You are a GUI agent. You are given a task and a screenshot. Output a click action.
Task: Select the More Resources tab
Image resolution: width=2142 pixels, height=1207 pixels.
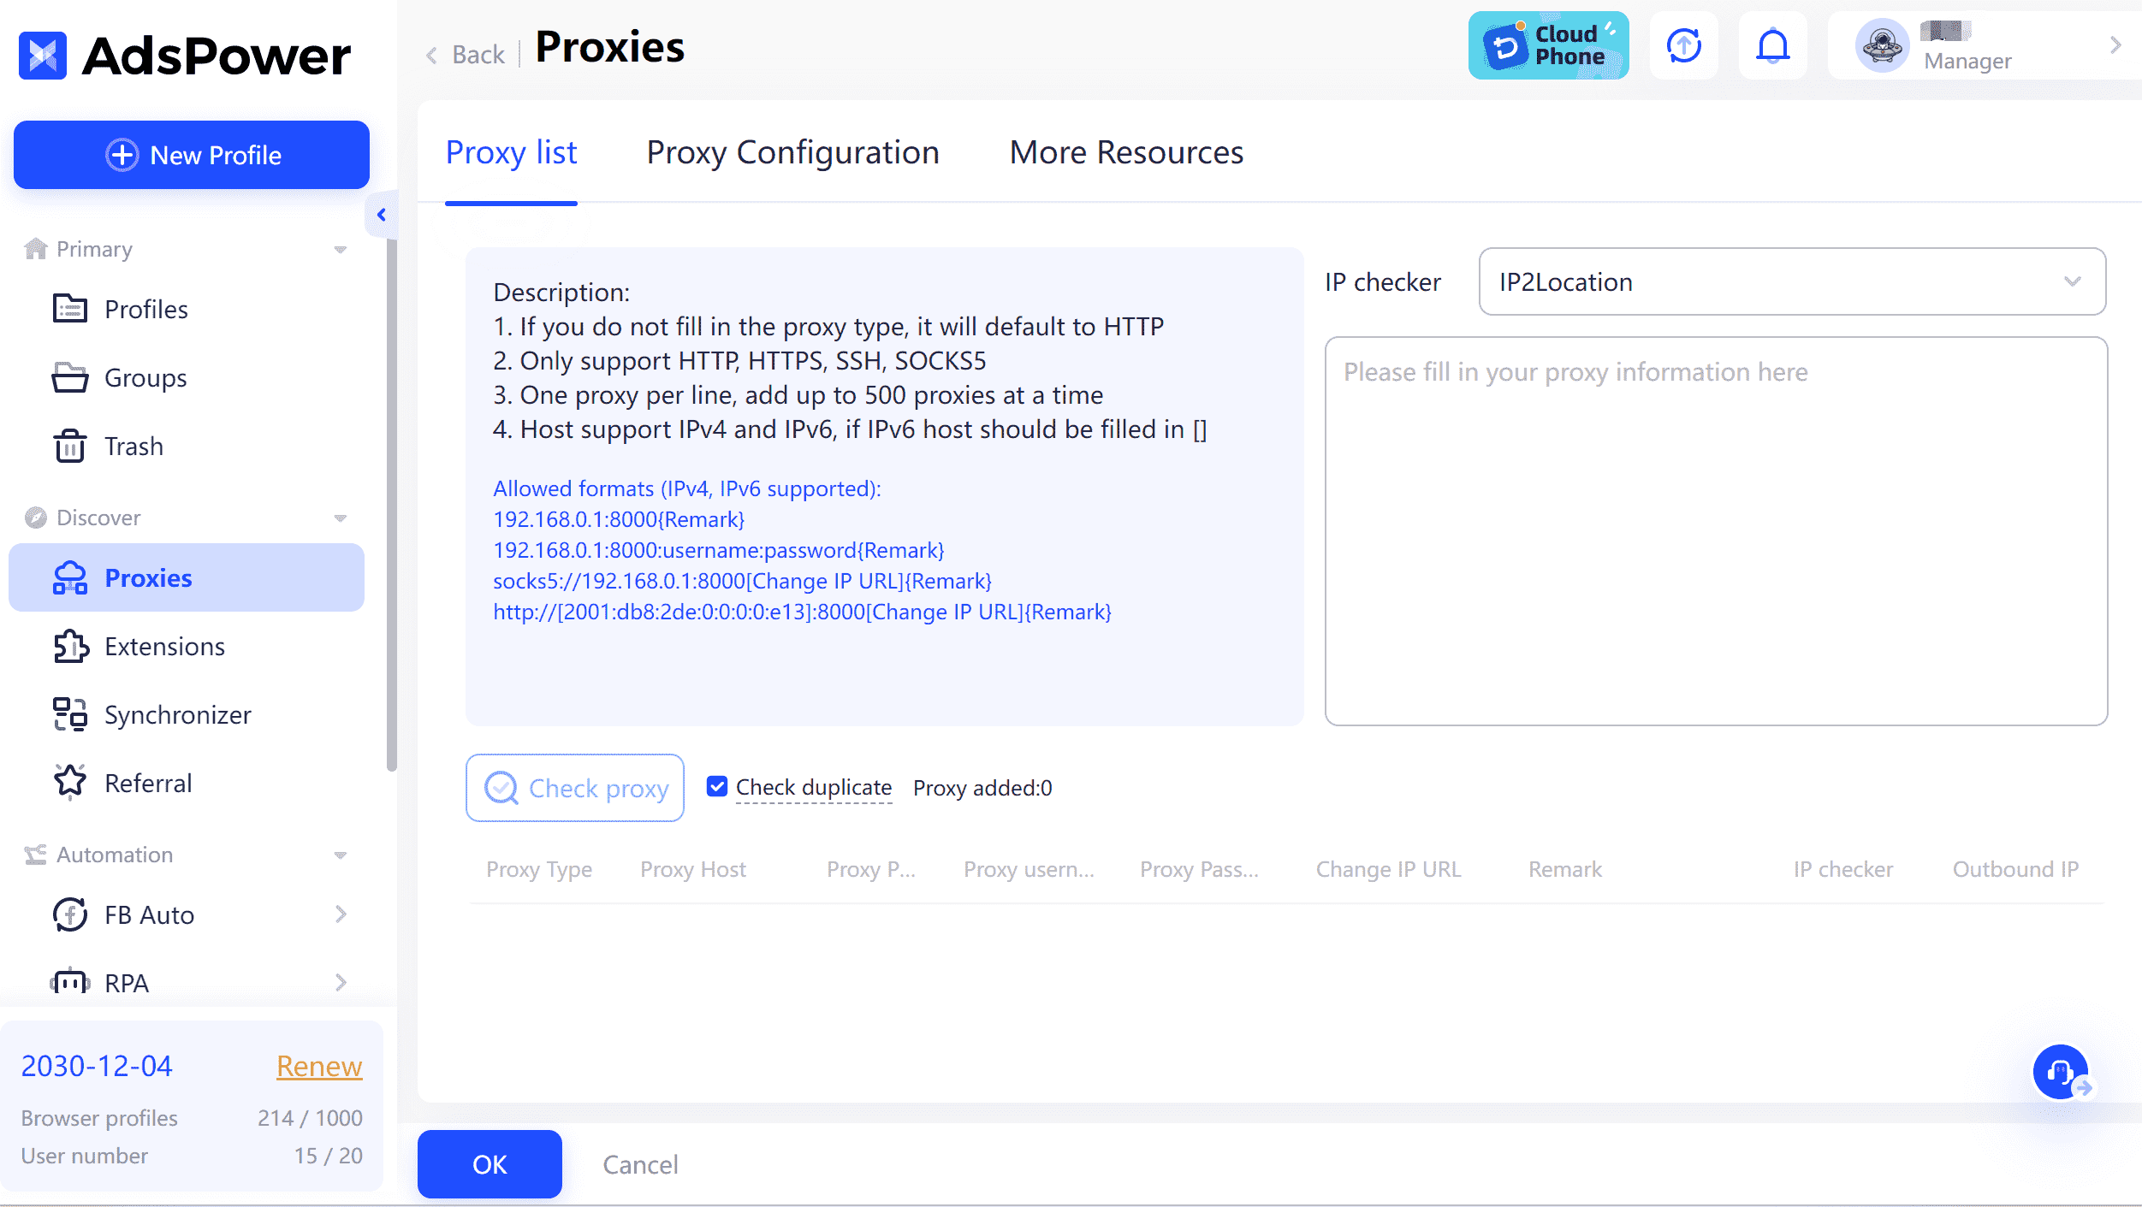point(1125,151)
